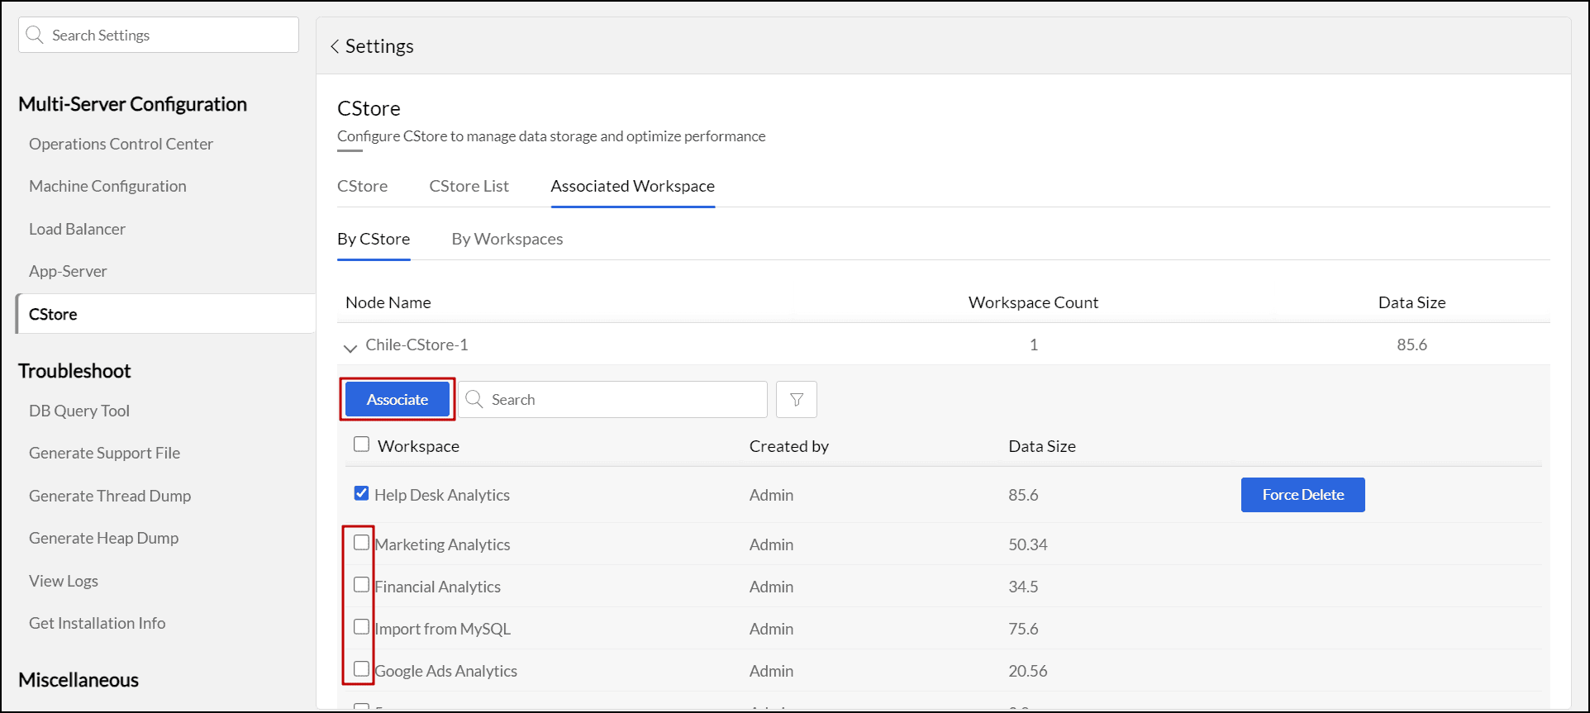
Task: Enable the Google Ads Analytics checkbox
Action: (361, 669)
